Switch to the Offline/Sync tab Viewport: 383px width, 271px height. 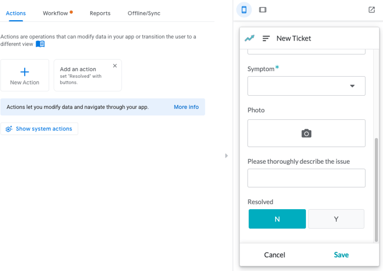[144, 13]
